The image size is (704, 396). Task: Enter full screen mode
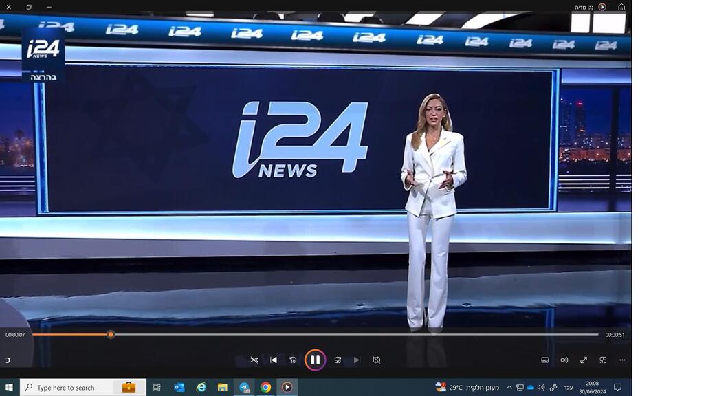(x=584, y=360)
